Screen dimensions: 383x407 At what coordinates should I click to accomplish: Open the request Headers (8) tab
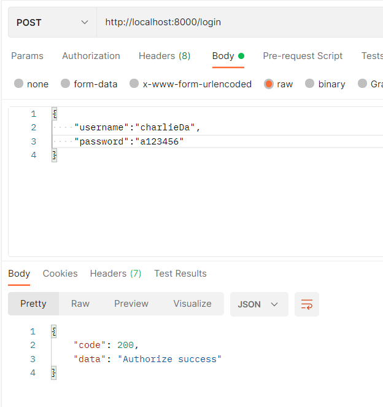(164, 56)
